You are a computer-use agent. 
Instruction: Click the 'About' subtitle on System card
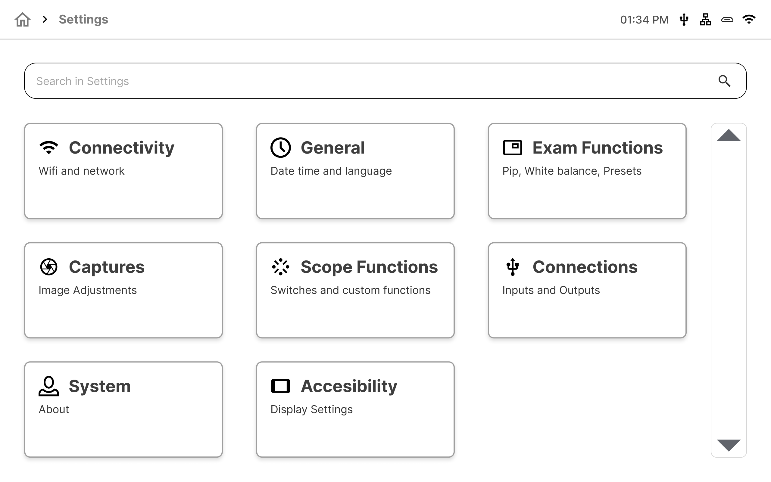(x=54, y=409)
